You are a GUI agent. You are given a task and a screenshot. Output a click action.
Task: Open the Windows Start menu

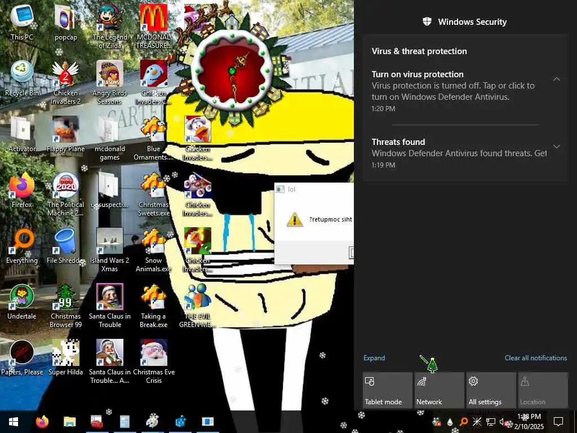tap(14, 422)
